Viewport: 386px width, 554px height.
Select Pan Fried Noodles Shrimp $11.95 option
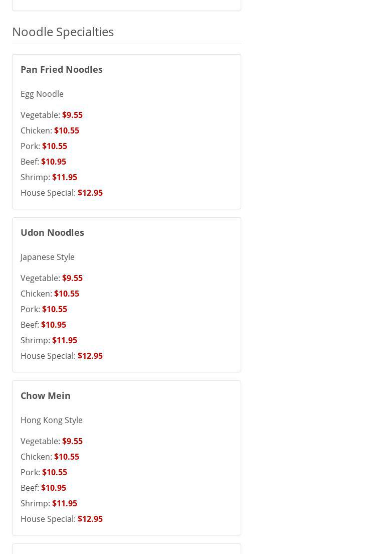49,177
